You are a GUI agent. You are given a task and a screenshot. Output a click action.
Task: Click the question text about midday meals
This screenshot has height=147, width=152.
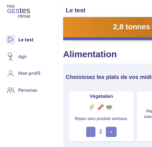click(x=109, y=77)
